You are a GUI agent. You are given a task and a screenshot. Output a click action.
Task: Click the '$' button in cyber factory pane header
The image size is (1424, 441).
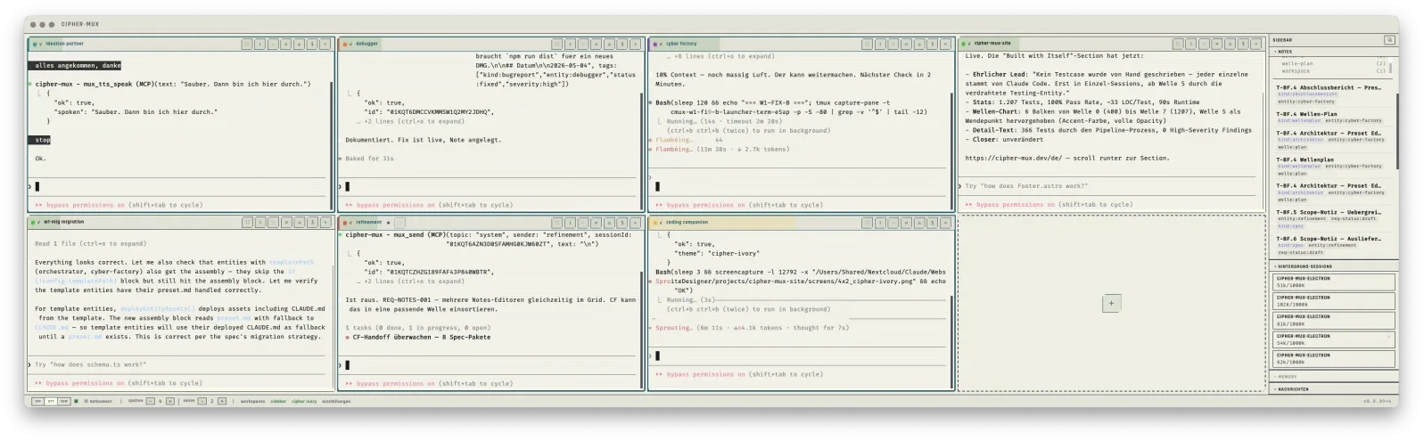tap(932, 44)
